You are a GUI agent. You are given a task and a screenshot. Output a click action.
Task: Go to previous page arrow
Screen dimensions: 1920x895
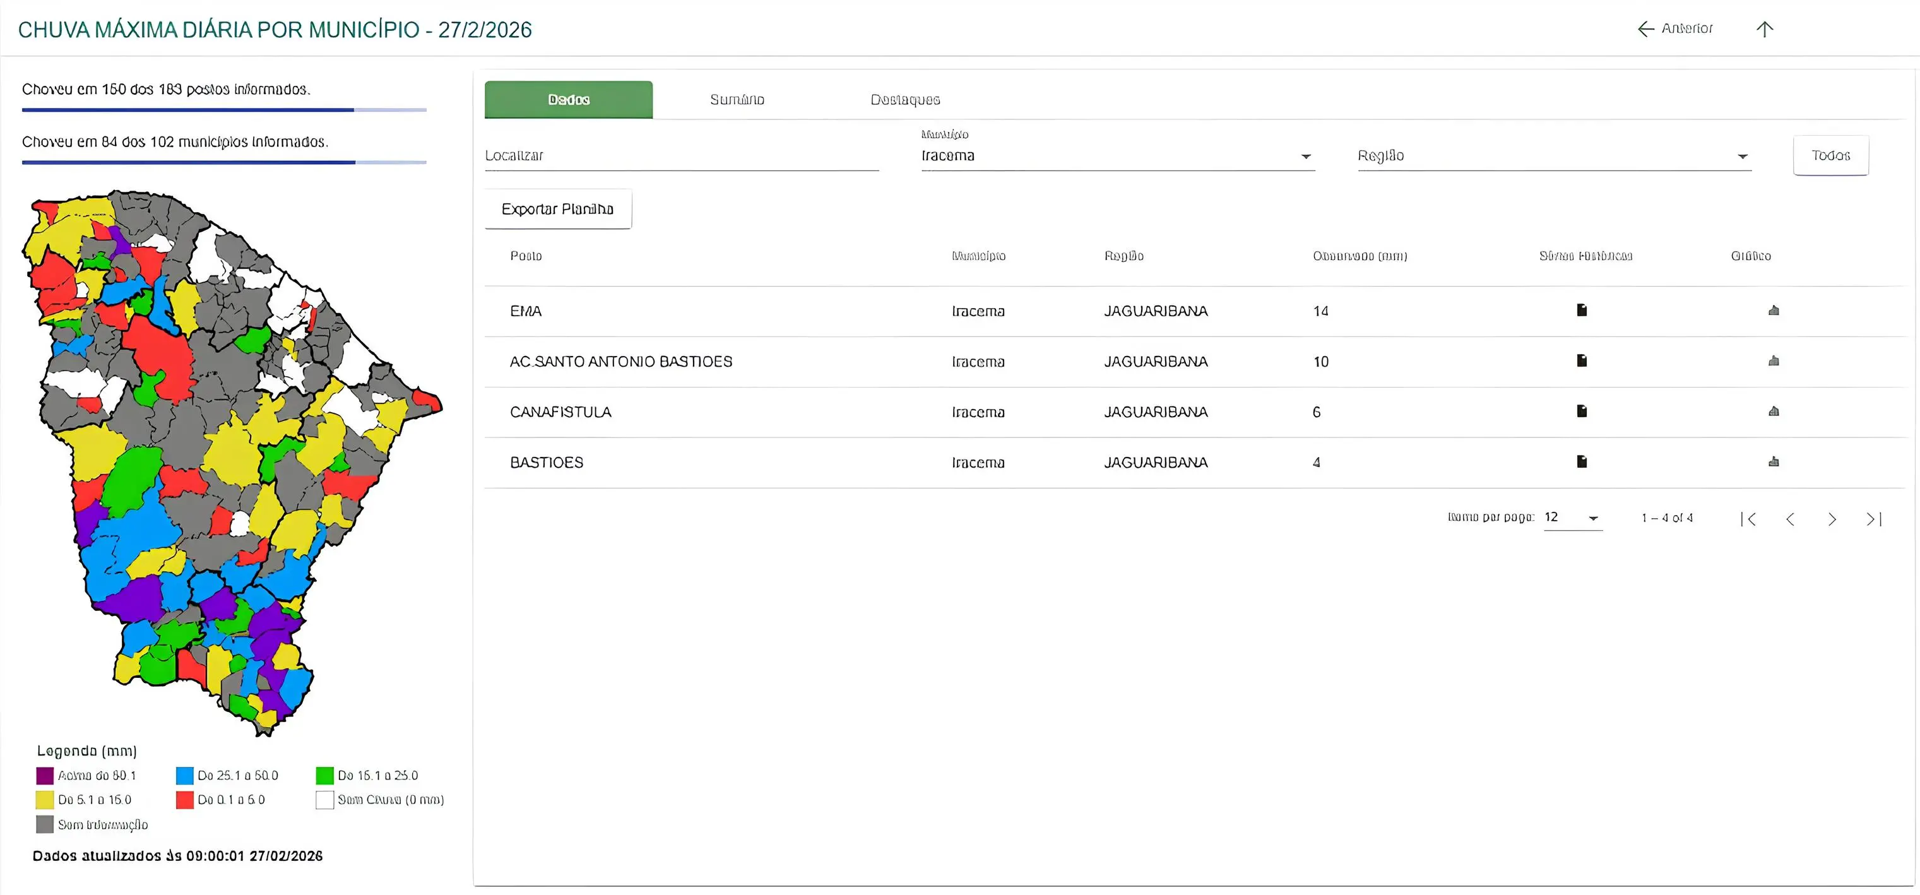[x=1791, y=519]
